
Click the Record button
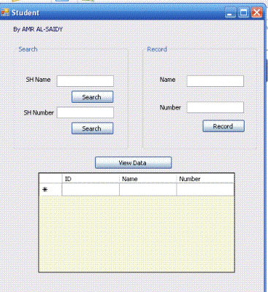[x=223, y=126]
